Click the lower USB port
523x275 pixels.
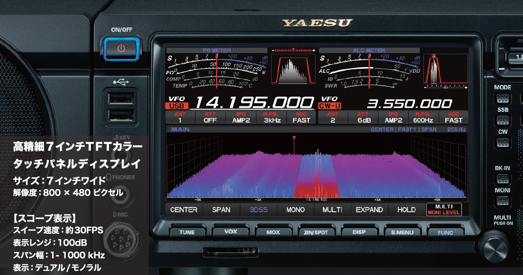coord(121,114)
